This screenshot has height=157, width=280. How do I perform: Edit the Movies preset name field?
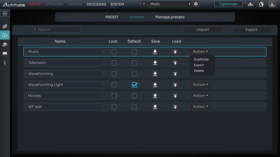pyautogui.click(x=64, y=96)
